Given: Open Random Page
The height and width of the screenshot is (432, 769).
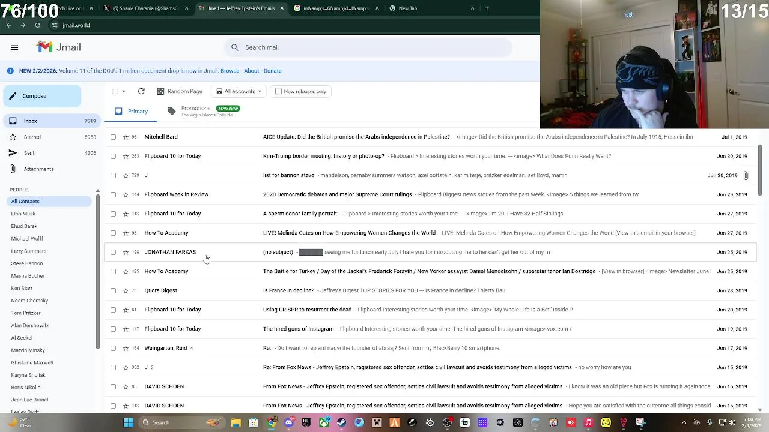Looking at the screenshot, I should tap(180, 91).
